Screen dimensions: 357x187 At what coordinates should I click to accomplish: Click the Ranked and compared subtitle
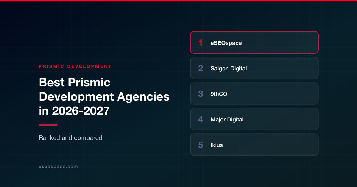pyautogui.click(x=71, y=138)
